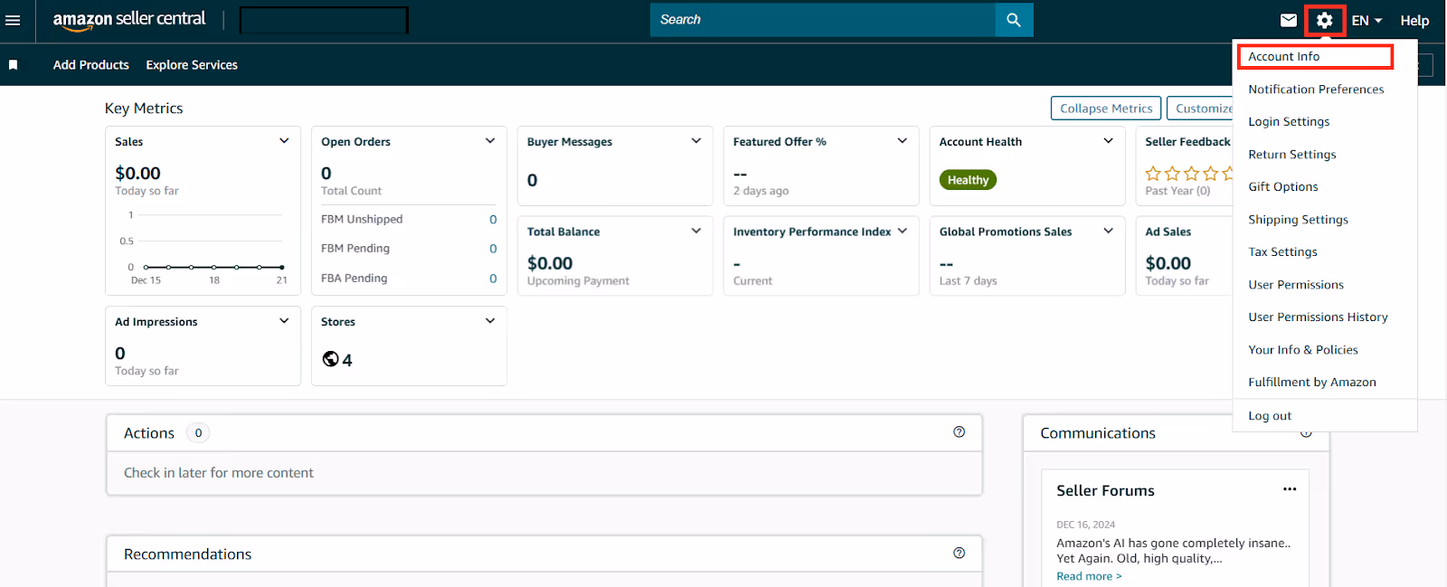Expand the Account Health card chevron
The image size is (1447, 587).
pyautogui.click(x=1109, y=141)
